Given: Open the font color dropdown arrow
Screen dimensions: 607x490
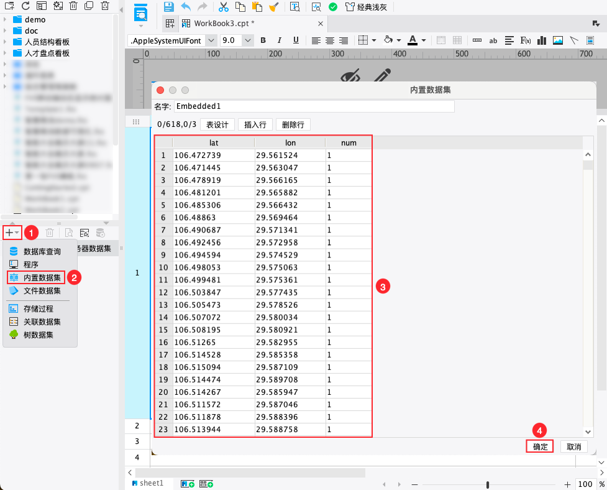Looking at the screenshot, I should (424, 40).
